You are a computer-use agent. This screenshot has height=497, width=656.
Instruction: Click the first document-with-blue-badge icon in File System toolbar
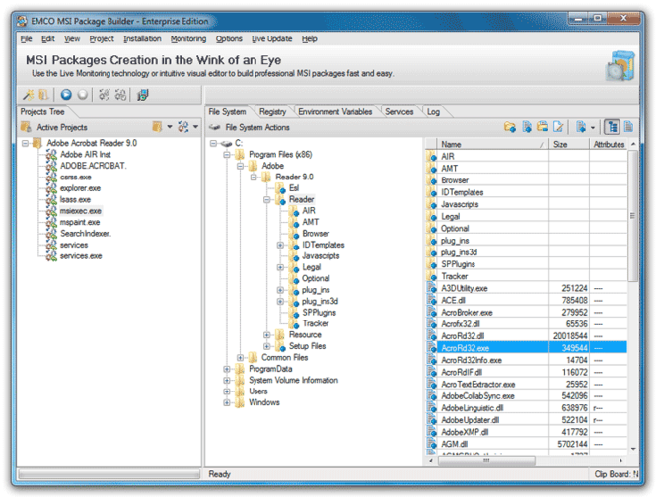527,127
